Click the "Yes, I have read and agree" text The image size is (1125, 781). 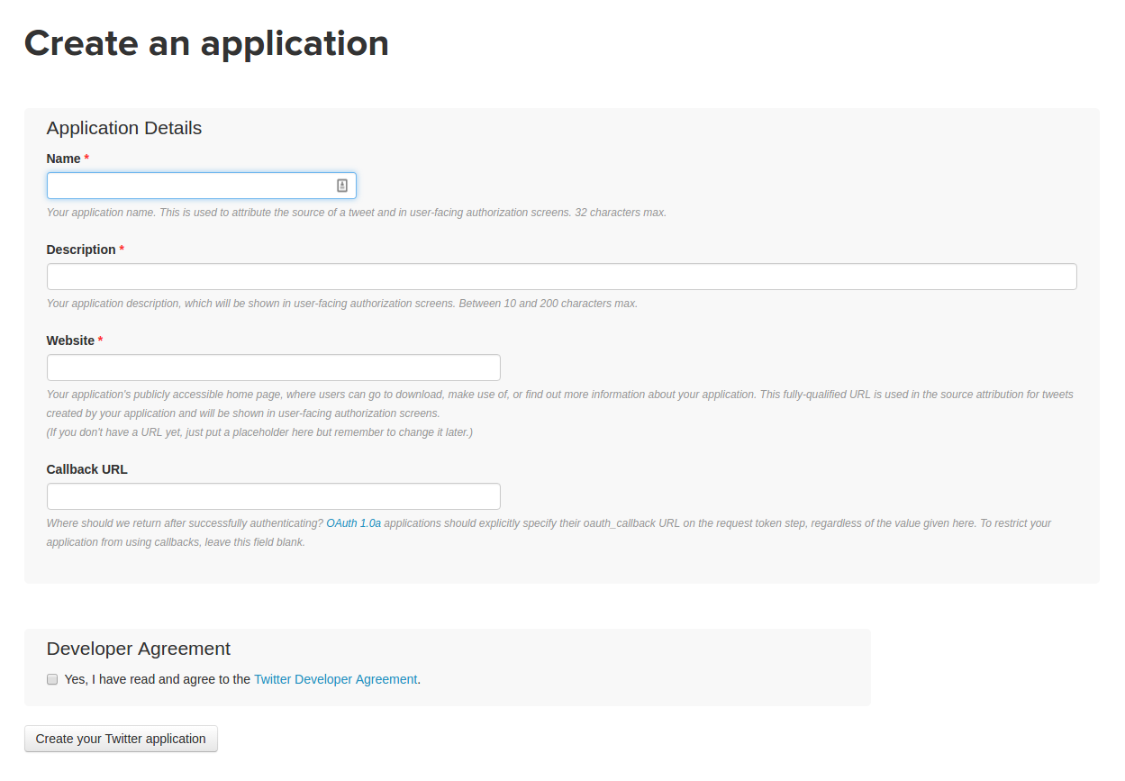tap(158, 679)
